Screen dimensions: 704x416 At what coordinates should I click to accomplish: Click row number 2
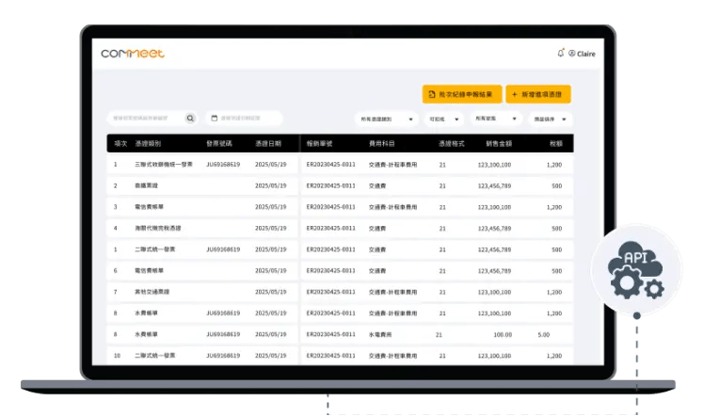[116, 185]
